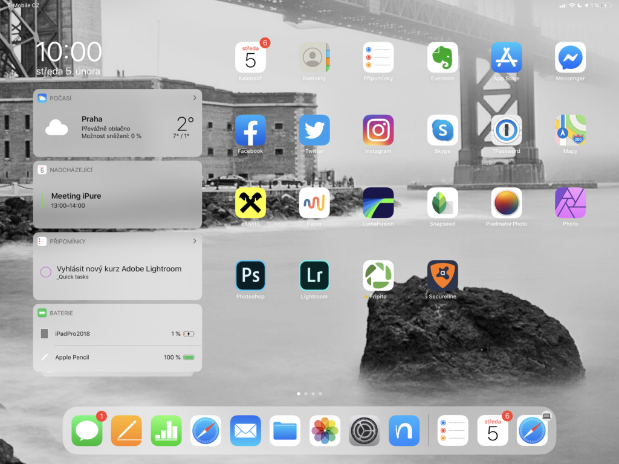Open LumaFusion
619x464 pixels.
pyautogui.click(x=378, y=203)
